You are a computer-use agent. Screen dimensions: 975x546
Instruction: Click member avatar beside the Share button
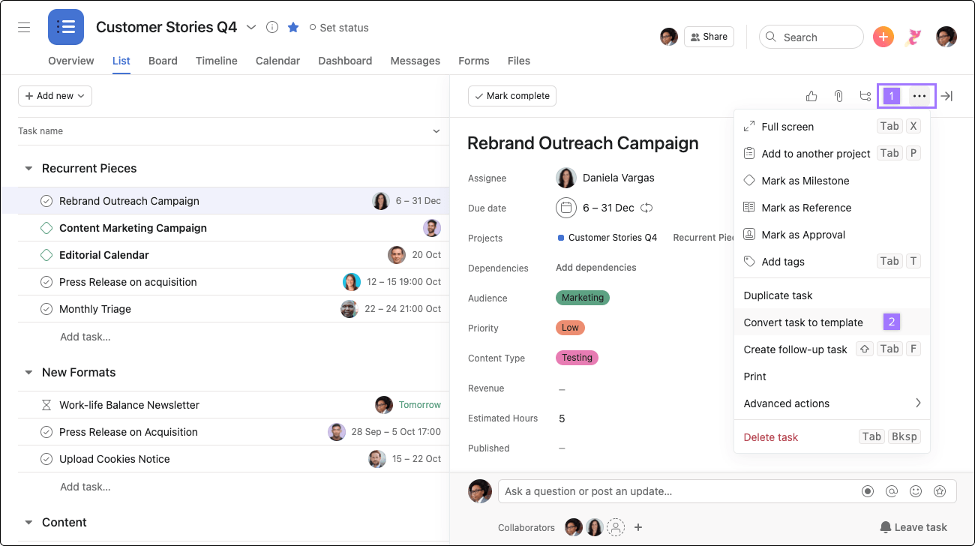[x=669, y=37]
